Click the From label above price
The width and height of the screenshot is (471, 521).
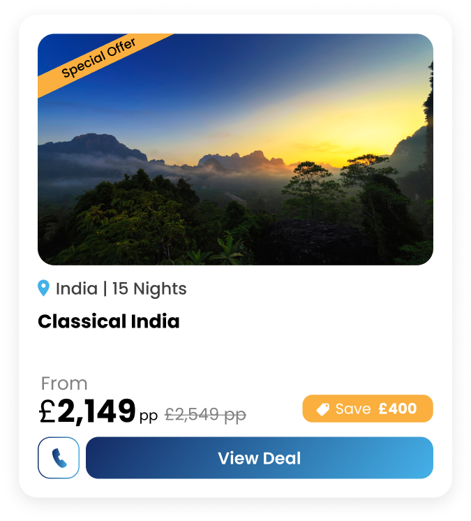click(x=64, y=383)
